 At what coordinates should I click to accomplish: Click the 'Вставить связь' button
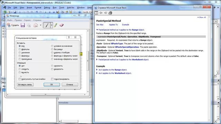pyautogui.click(x=25, y=84)
